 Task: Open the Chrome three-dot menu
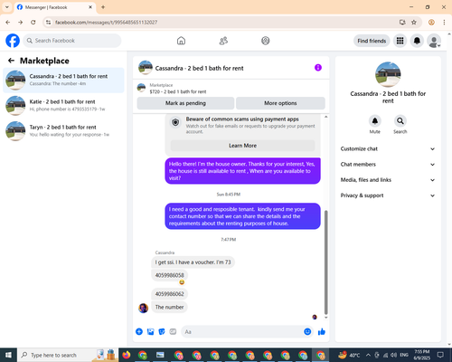tap(444, 22)
